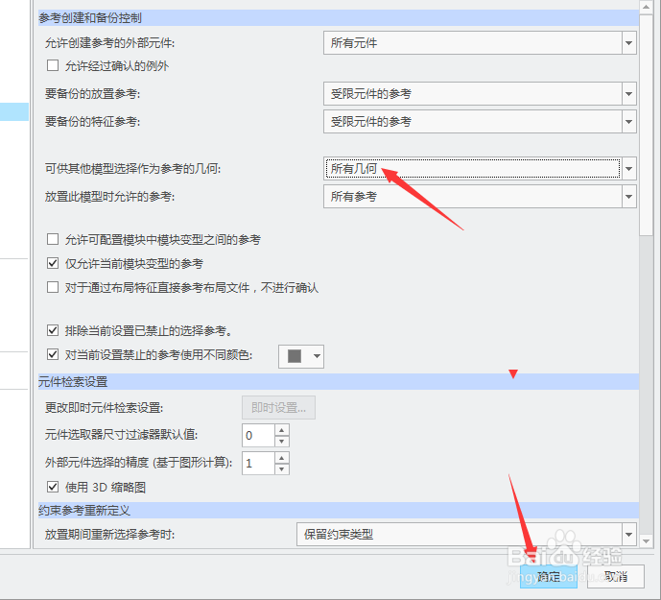The image size is (661, 600).
Task: Open the 所有参考 dropdown
Action: pos(480,196)
